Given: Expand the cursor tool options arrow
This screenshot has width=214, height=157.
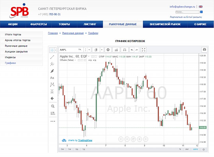Looking at the screenshot, I should [56, 50].
